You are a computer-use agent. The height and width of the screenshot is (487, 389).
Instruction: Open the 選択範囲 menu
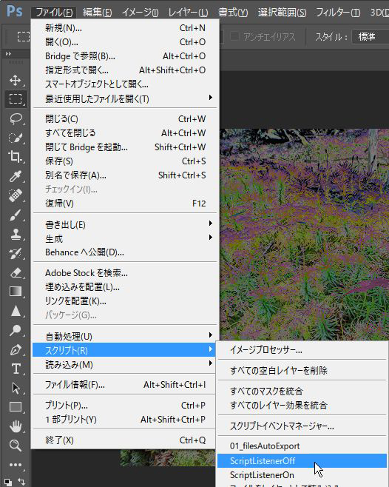click(282, 13)
